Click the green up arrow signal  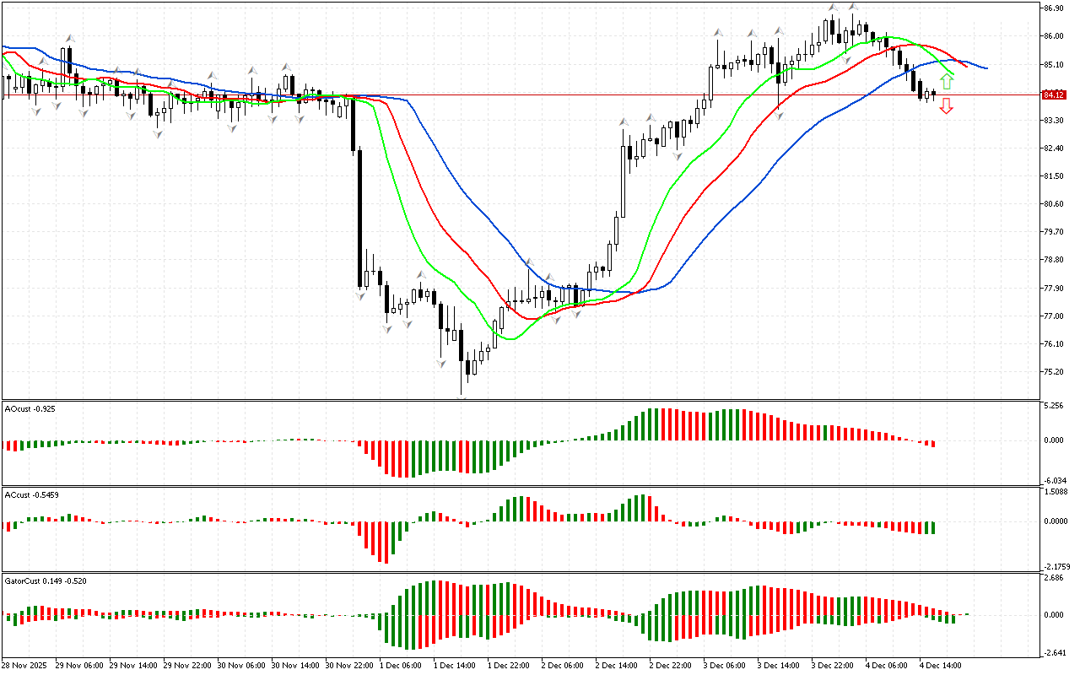coord(947,82)
